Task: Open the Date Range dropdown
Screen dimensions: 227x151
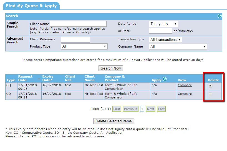Action: coord(163,24)
